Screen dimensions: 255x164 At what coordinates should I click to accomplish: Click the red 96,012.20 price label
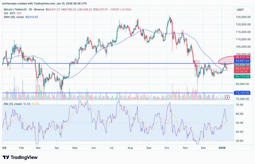[243, 57]
